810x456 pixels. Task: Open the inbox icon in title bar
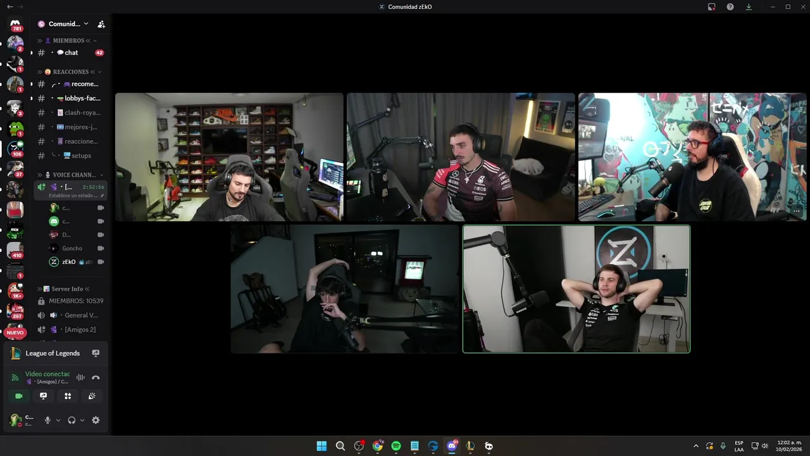[x=712, y=6]
